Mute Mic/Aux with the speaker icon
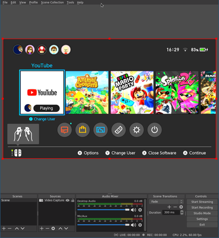Image resolution: width=219 pixels, height=238 pixels. coord(133,225)
